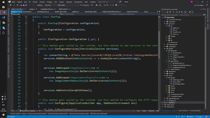This screenshot has height=118, width=210.
Task: Click the Visual Studio Code taskbar icon
Action: (4, 17)
